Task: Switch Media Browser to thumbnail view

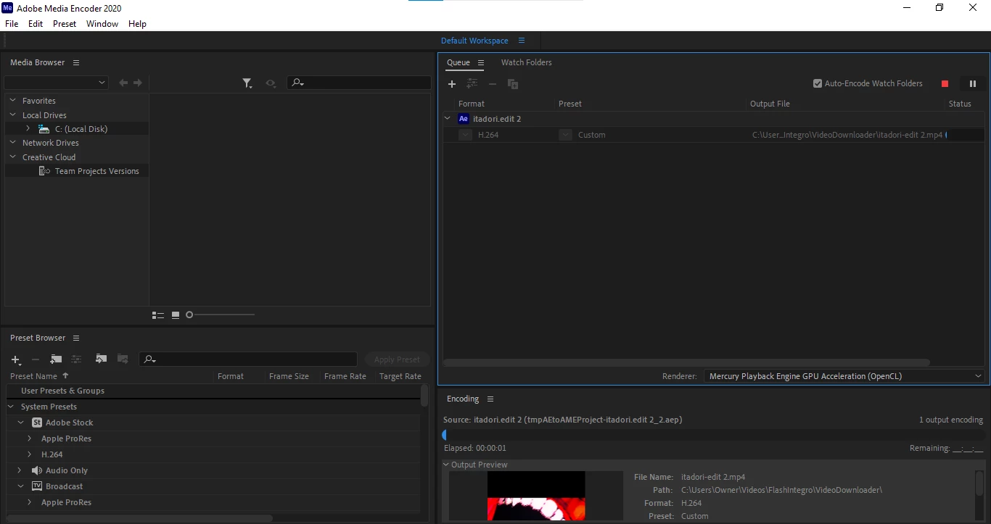Action: click(x=176, y=315)
